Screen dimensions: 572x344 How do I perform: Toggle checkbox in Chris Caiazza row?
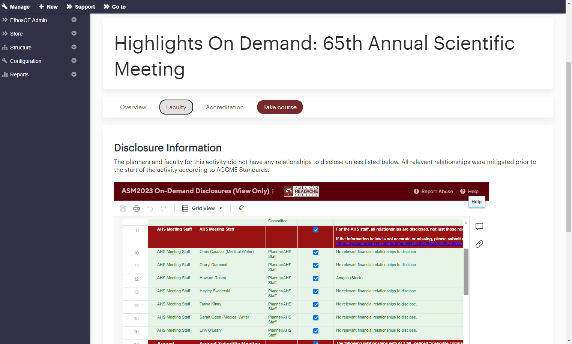[x=316, y=252]
